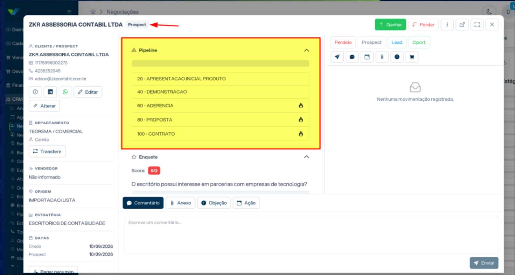
Task: Select stage 60 - ADERENCIA
Action: (221, 106)
